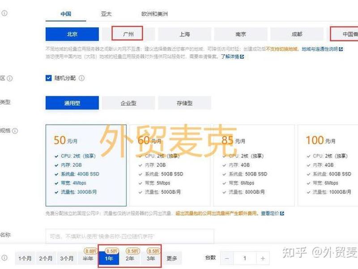Select the 3个月 duration
The image size is (358, 269).
click(67, 259)
